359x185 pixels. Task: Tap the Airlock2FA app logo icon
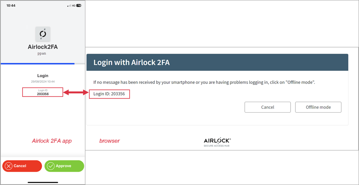[43, 34]
